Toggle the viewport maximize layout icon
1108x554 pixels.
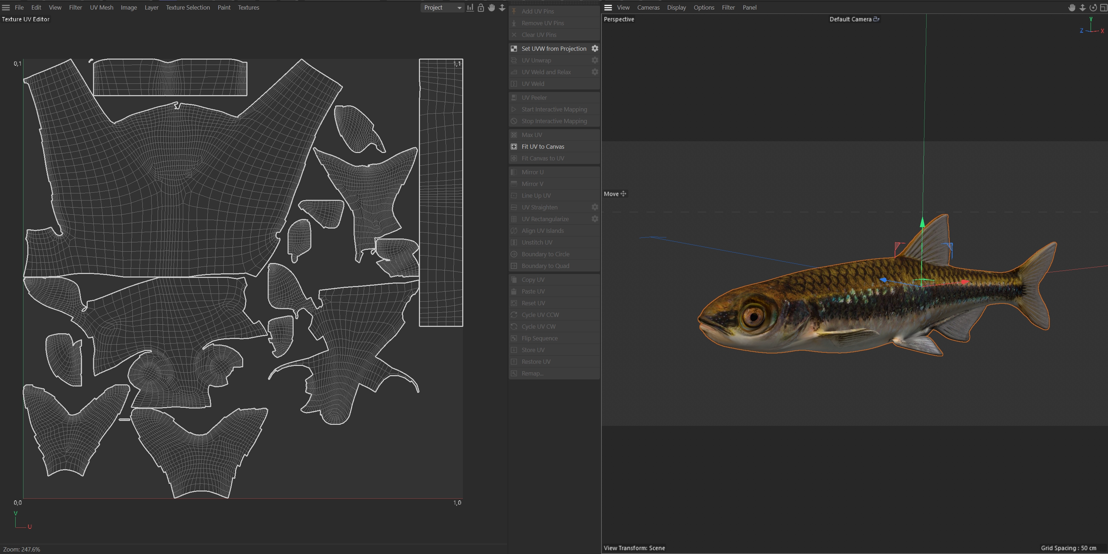click(1103, 8)
